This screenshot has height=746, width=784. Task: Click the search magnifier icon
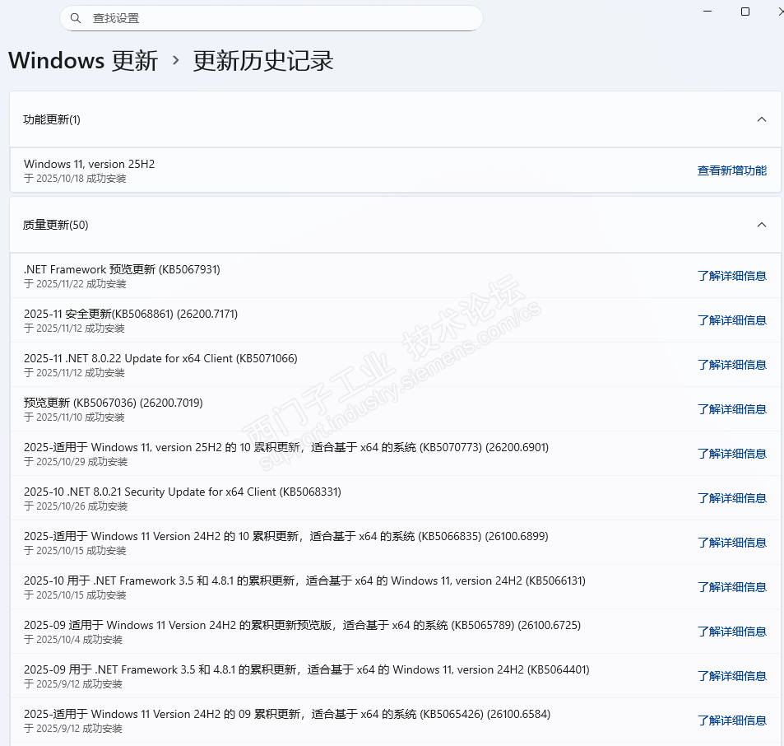coord(76,18)
